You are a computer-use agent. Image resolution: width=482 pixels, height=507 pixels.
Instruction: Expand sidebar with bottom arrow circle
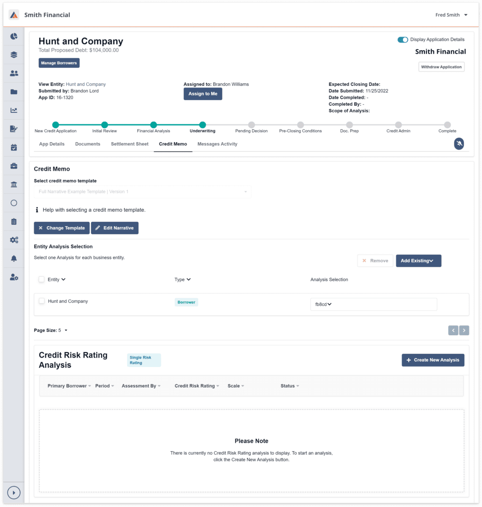(x=14, y=492)
